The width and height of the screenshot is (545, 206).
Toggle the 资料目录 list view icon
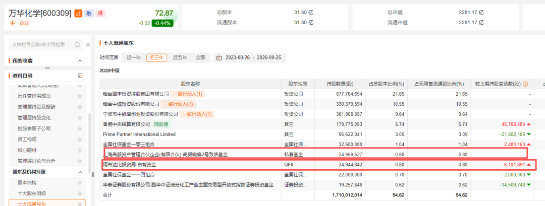(x=80, y=76)
